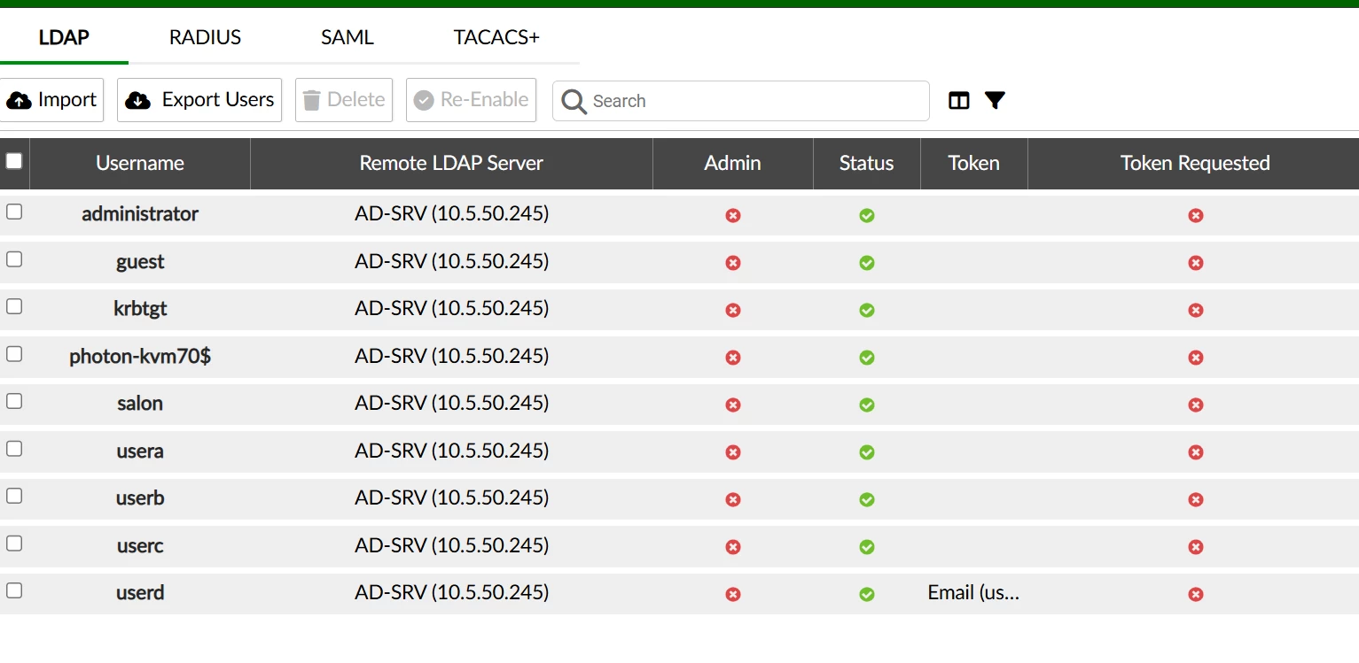This screenshot has width=1359, height=663.
Task: Sort by Admin column header
Action: [732, 163]
